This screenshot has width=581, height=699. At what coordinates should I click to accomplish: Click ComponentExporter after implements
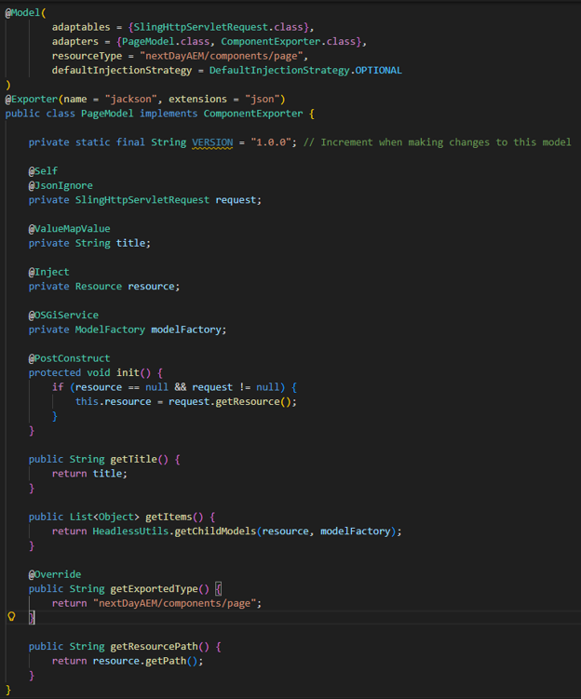pyautogui.click(x=253, y=114)
